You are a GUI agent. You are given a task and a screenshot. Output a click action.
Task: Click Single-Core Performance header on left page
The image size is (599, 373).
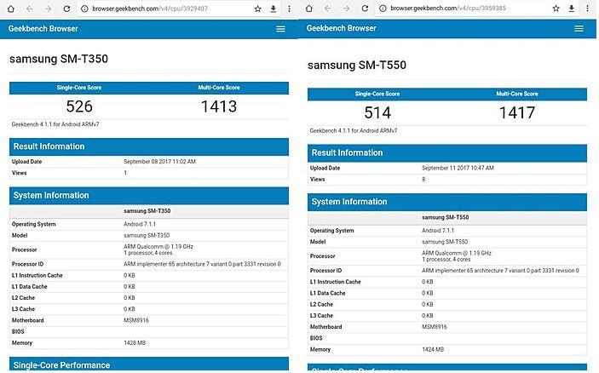tap(149, 364)
